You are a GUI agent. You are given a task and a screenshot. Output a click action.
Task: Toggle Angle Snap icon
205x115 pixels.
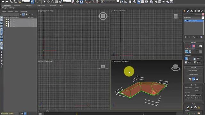click(x=90, y=2)
